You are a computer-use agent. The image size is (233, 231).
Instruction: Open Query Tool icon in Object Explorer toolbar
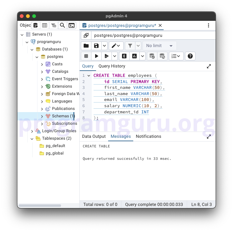point(36,25)
